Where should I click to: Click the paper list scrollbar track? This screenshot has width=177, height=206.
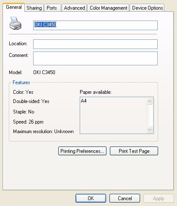pyautogui.click(x=150, y=116)
